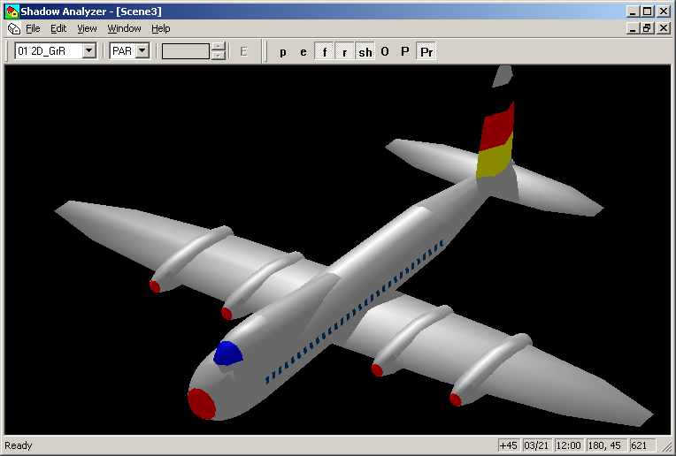Toggle the f toolbar button
The height and width of the screenshot is (456, 676).
click(x=324, y=51)
